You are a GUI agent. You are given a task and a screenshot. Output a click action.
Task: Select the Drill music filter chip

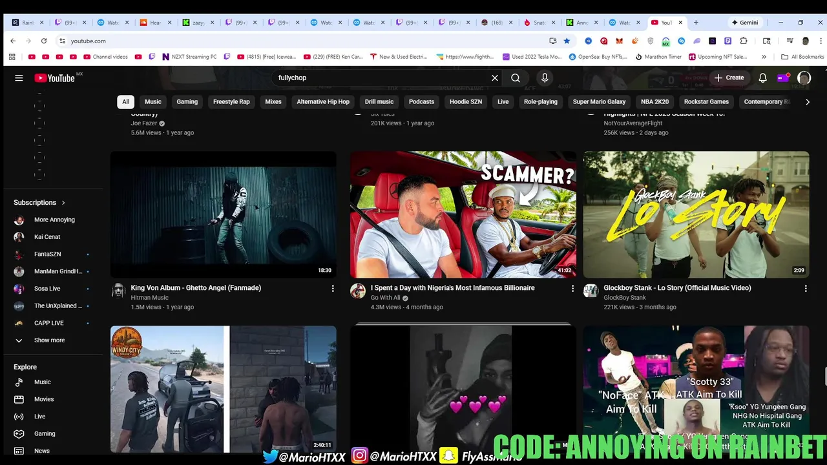(379, 101)
